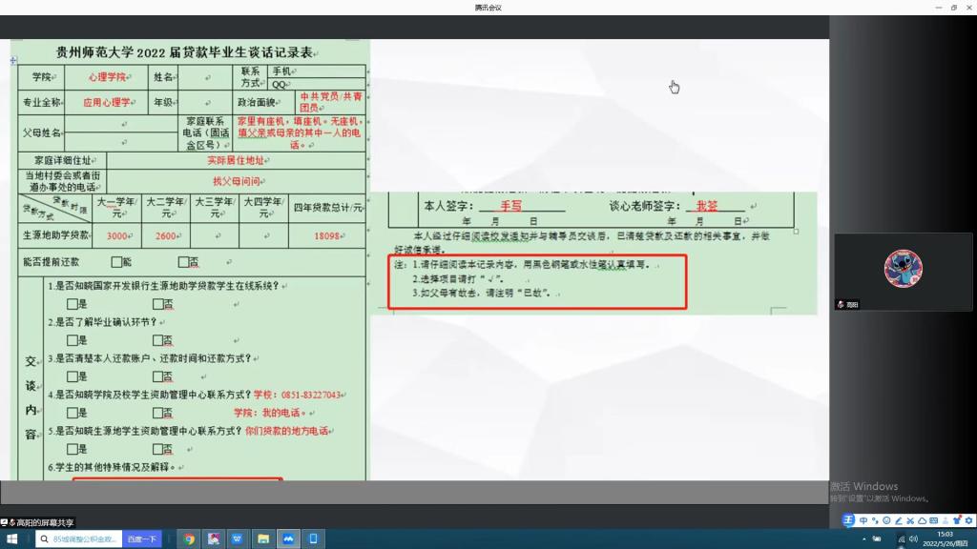This screenshot has height=549, width=977.
Task: Check 否 under question 5
Action: coord(158,449)
